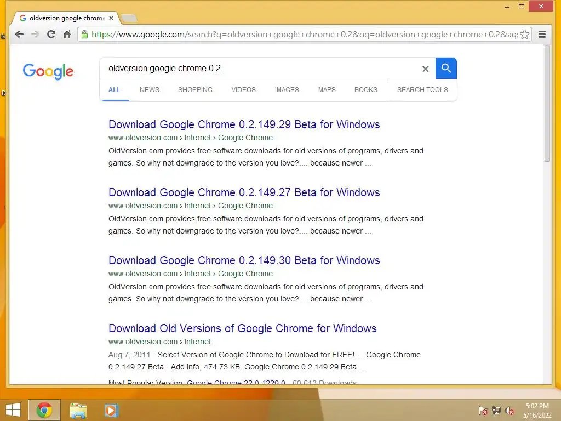
Task: Click the forward navigation arrow
Action: point(35,35)
